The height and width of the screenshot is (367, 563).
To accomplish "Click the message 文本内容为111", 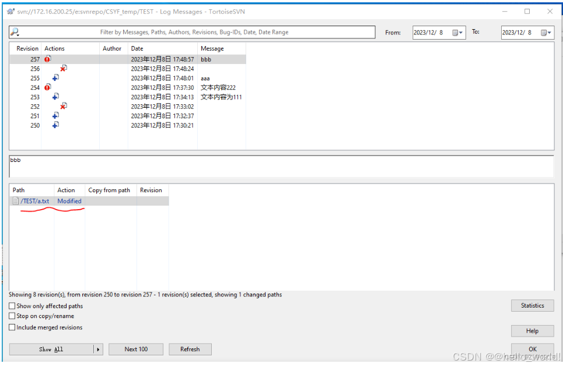I will [221, 97].
